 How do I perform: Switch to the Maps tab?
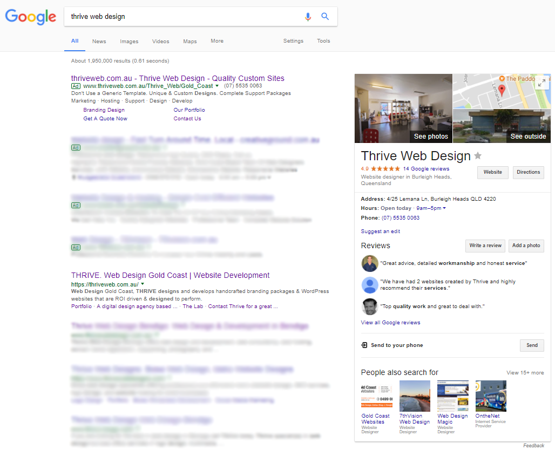[x=189, y=41]
